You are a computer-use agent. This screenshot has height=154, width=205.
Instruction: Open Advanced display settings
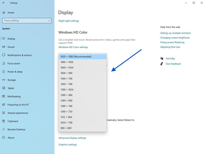coord(72,138)
